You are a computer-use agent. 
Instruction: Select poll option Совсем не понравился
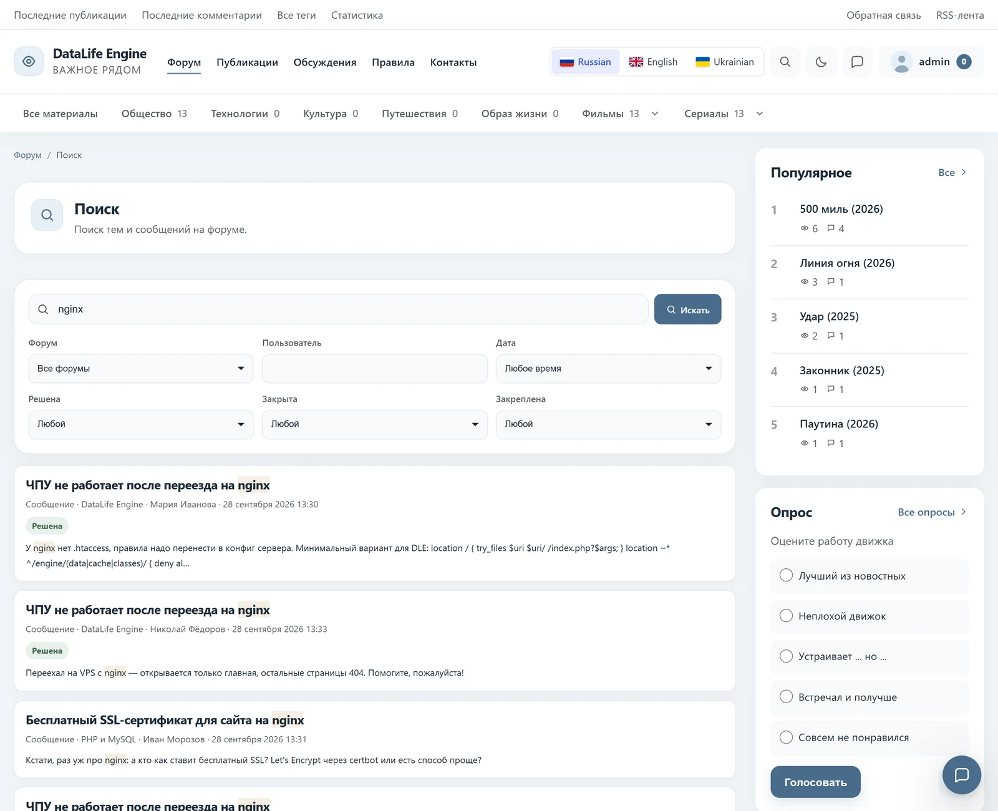point(869,737)
